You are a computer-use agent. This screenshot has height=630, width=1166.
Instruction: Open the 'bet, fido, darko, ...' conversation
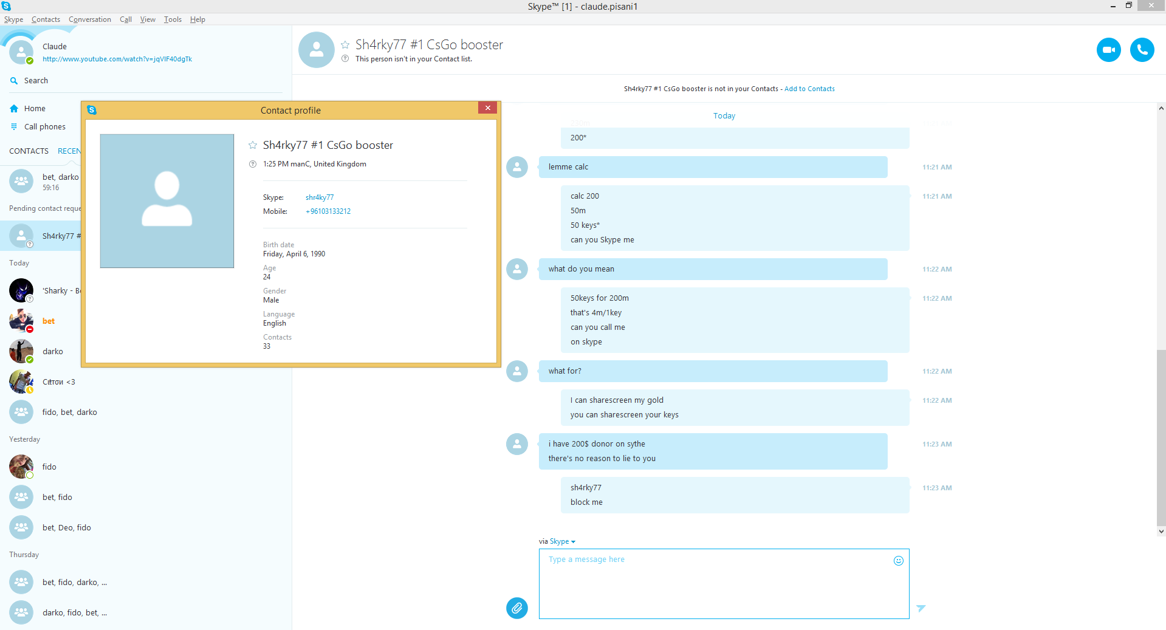(x=146, y=582)
